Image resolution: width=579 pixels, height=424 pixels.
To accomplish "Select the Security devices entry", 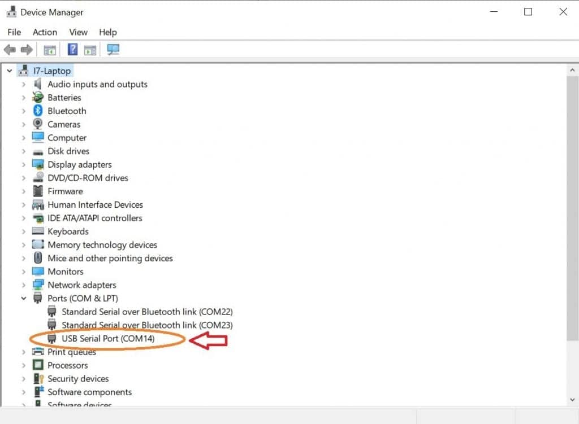I will click(78, 379).
